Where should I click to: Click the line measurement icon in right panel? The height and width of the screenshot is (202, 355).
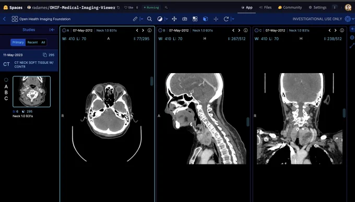352,45
